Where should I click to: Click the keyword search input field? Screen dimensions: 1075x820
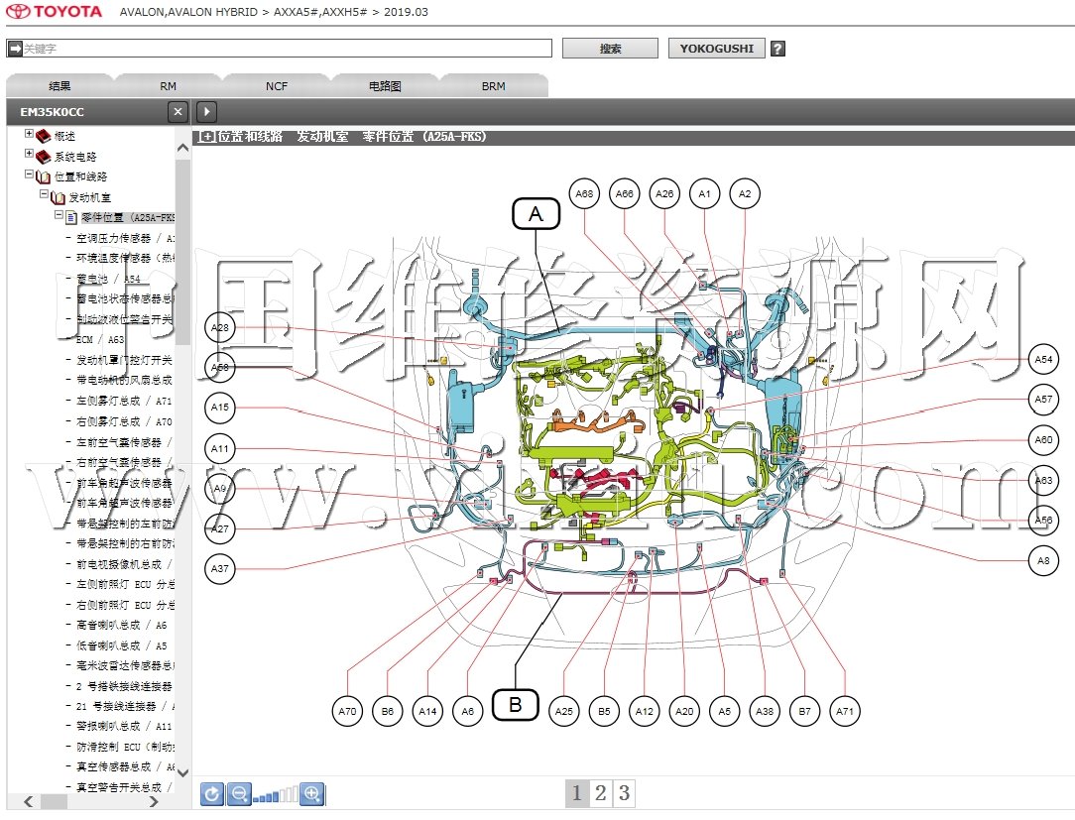[286, 49]
